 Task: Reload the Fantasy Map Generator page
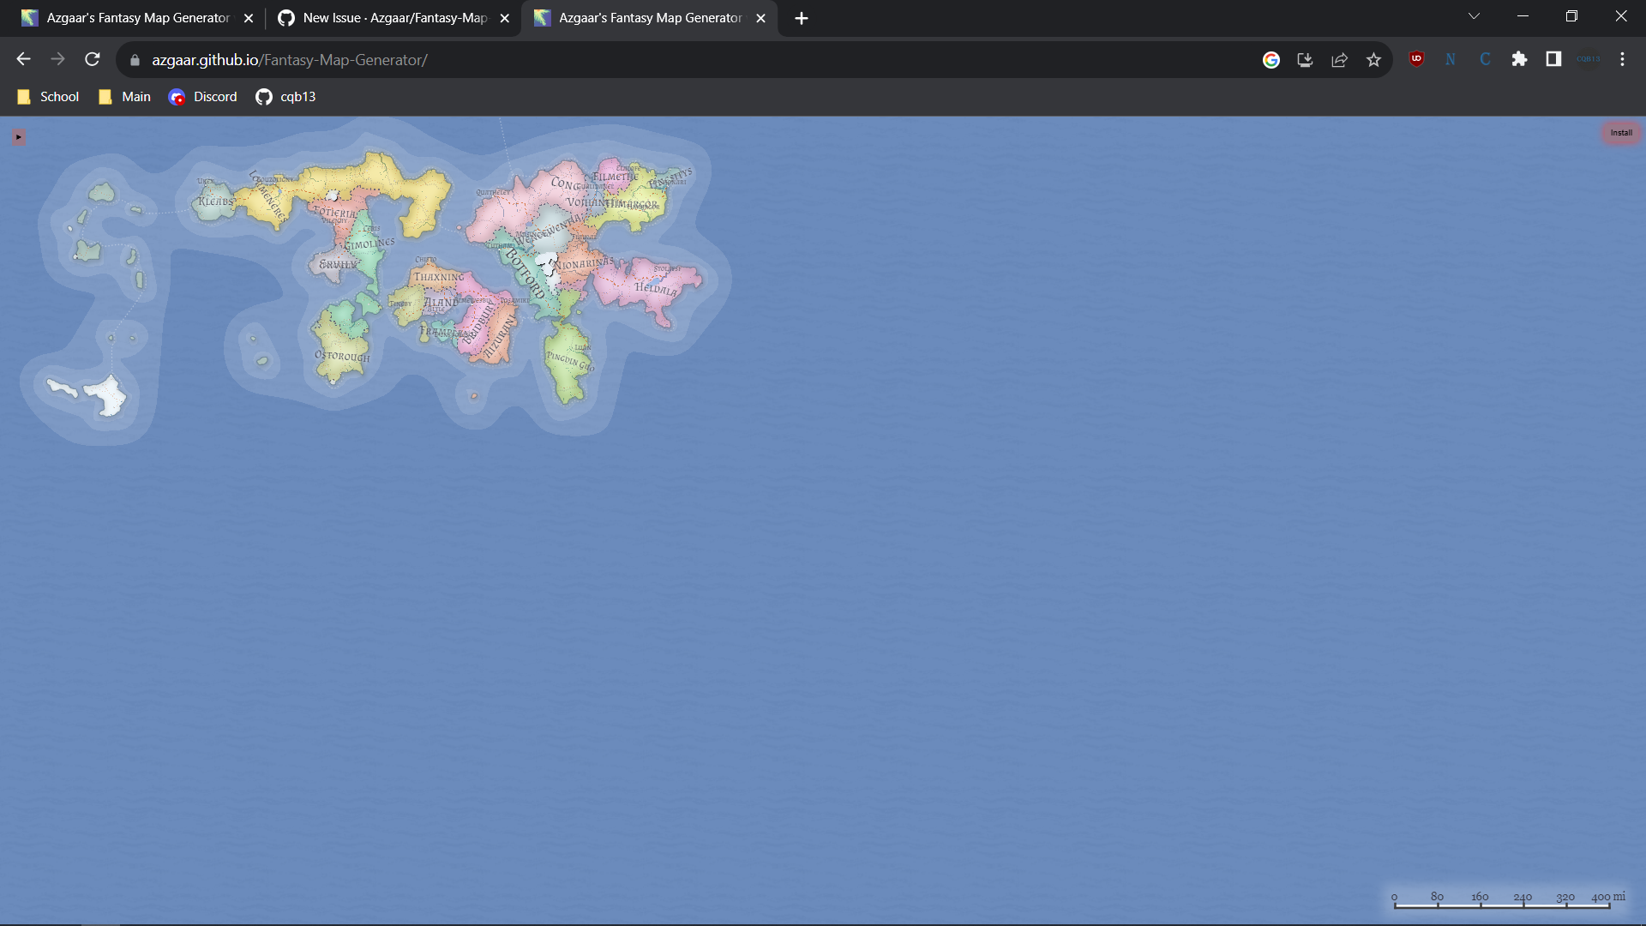(x=92, y=58)
